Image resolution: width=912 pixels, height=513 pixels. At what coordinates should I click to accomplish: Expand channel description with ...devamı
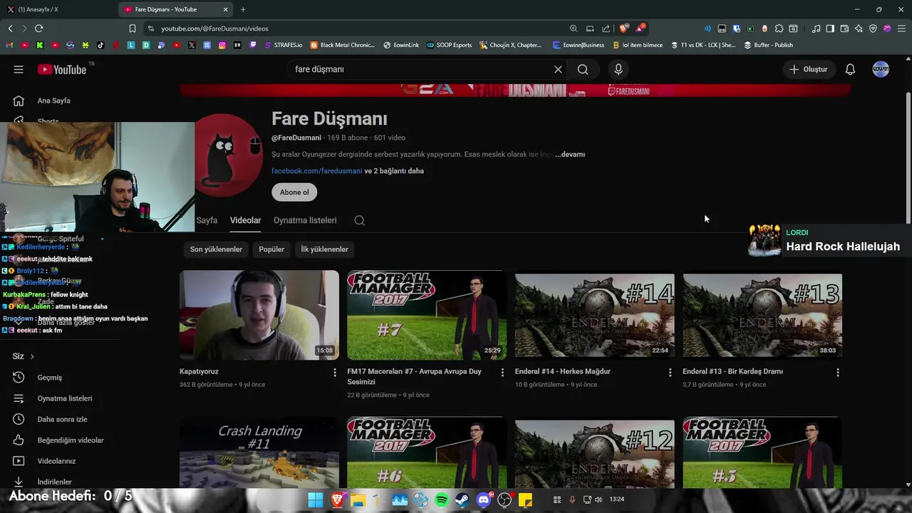point(570,154)
